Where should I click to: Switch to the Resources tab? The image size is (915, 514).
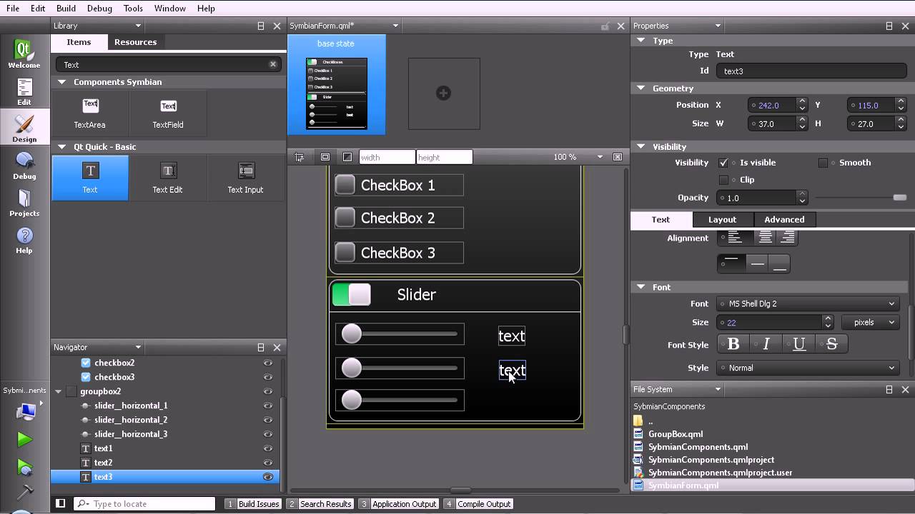click(135, 42)
